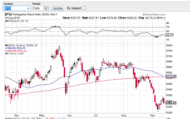The width and height of the screenshot is (190, 119).
Task: Click the Chg -29.74 (-0.56%) value
Action: [x=151, y=18]
